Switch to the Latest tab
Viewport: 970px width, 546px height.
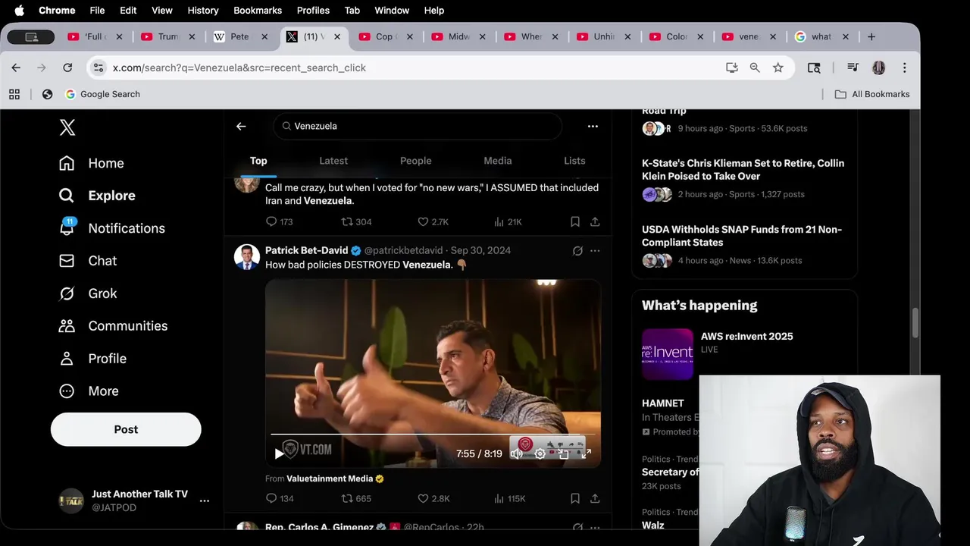point(333,161)
